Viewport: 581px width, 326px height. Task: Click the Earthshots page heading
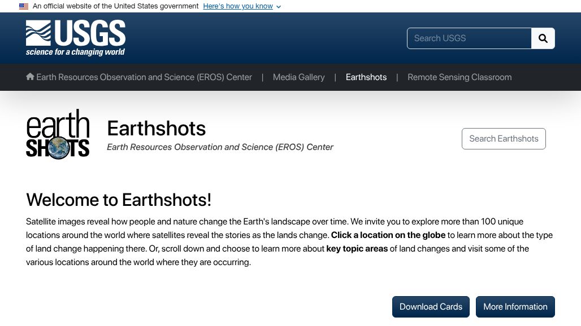157,128
